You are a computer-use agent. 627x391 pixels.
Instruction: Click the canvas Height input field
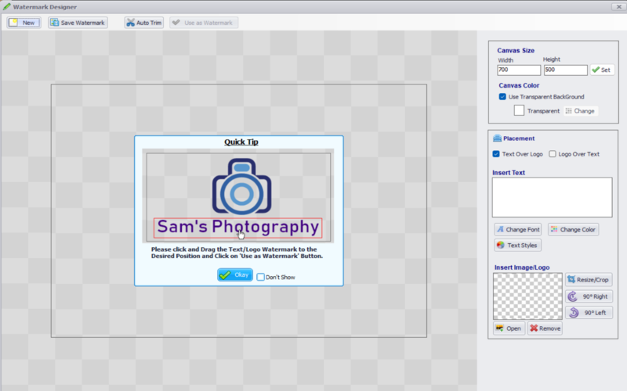coord(565,70)
